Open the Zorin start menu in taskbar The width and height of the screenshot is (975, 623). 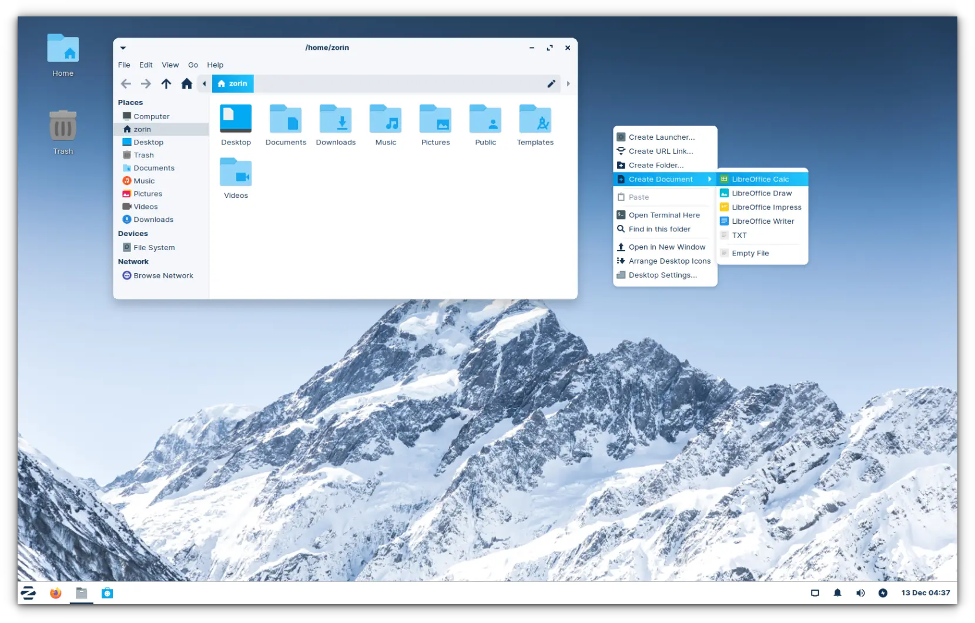pos(28,593)
